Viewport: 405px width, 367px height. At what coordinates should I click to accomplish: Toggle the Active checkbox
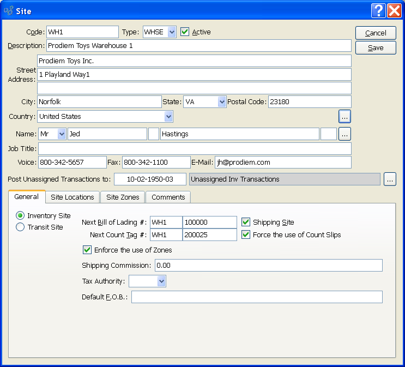185,32
